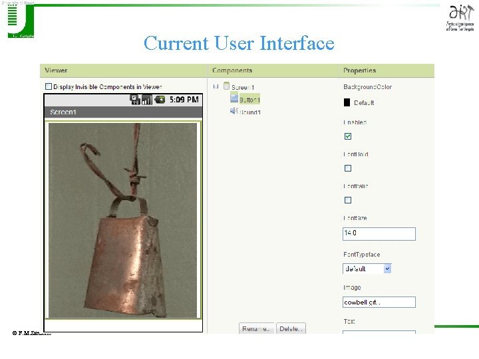Image resolution: width=479 pixels, height=359 pixels.
Task: Uncheck the Enabled property checkbox
Action: [x=348, y=136]
